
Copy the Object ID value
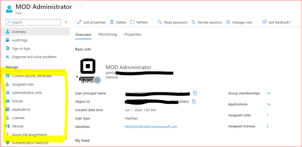[194, 101]
